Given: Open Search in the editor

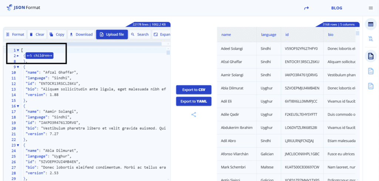Looking at the screenshot, I should point(140,34).
